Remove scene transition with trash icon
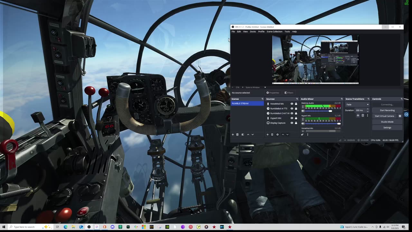Image resolution: width=412 pixels, height=232 pixels. click(363, 115)
